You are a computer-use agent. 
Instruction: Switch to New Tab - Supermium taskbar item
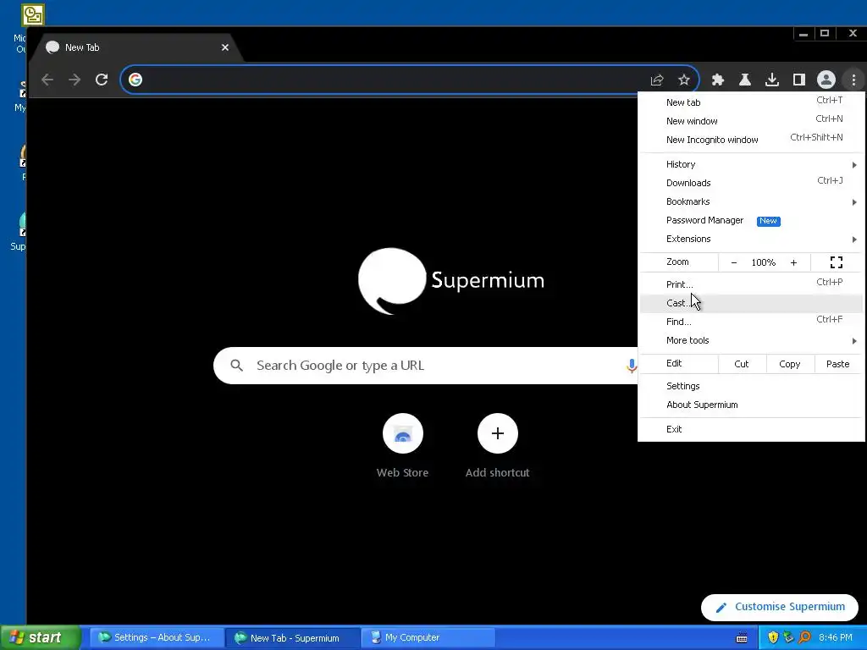pyautogui.click(x=292, y=638)
